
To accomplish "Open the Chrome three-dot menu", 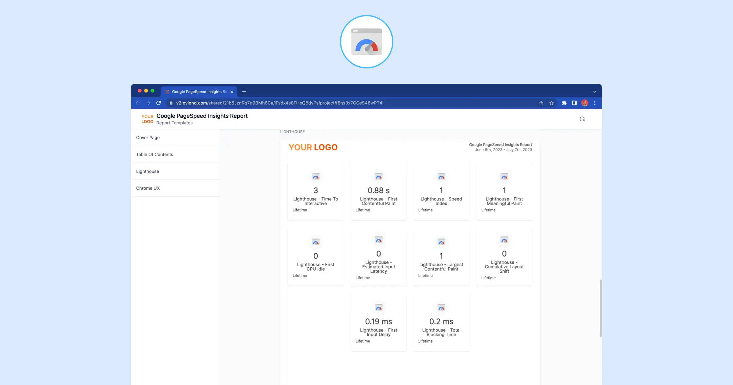I will [595, 103].
